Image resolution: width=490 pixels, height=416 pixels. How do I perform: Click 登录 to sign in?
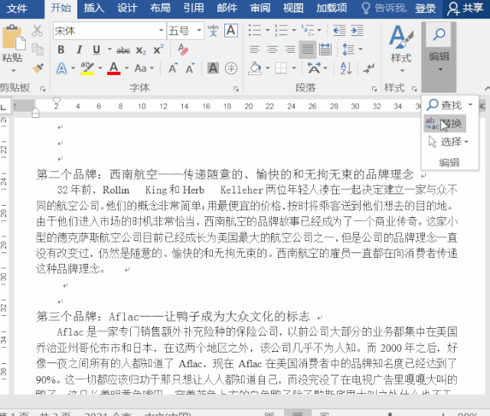click(426, 8)
